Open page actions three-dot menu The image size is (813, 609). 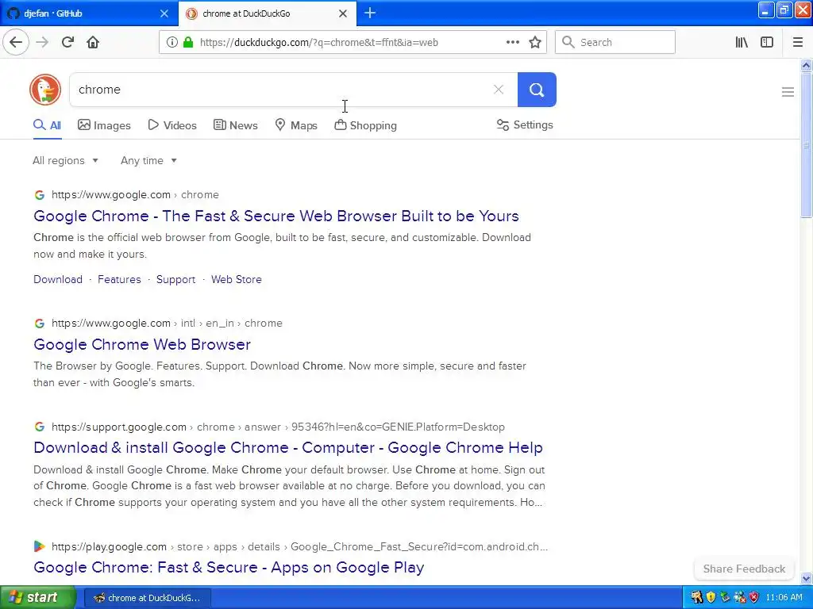tap(512, 43)
